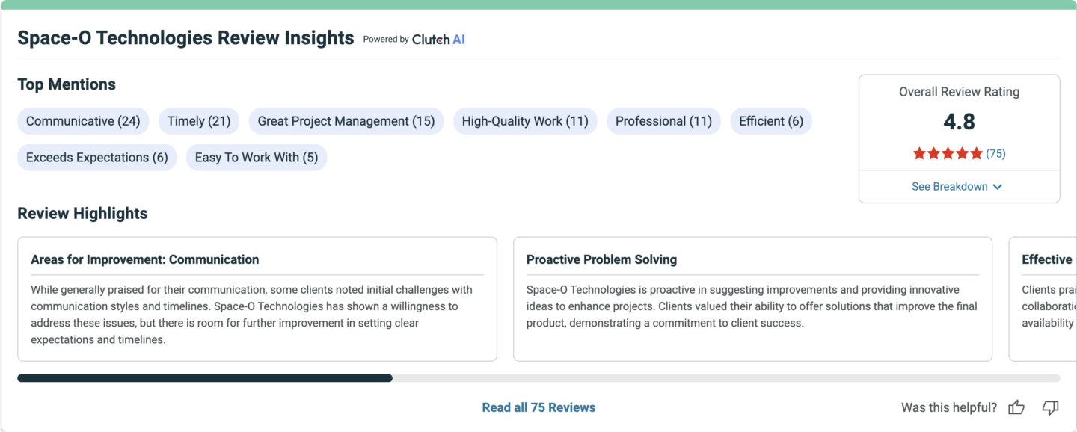The image size is (1077, 432).
Task: Click the thumbs down not helpful icon
Action: (1051, 407)
